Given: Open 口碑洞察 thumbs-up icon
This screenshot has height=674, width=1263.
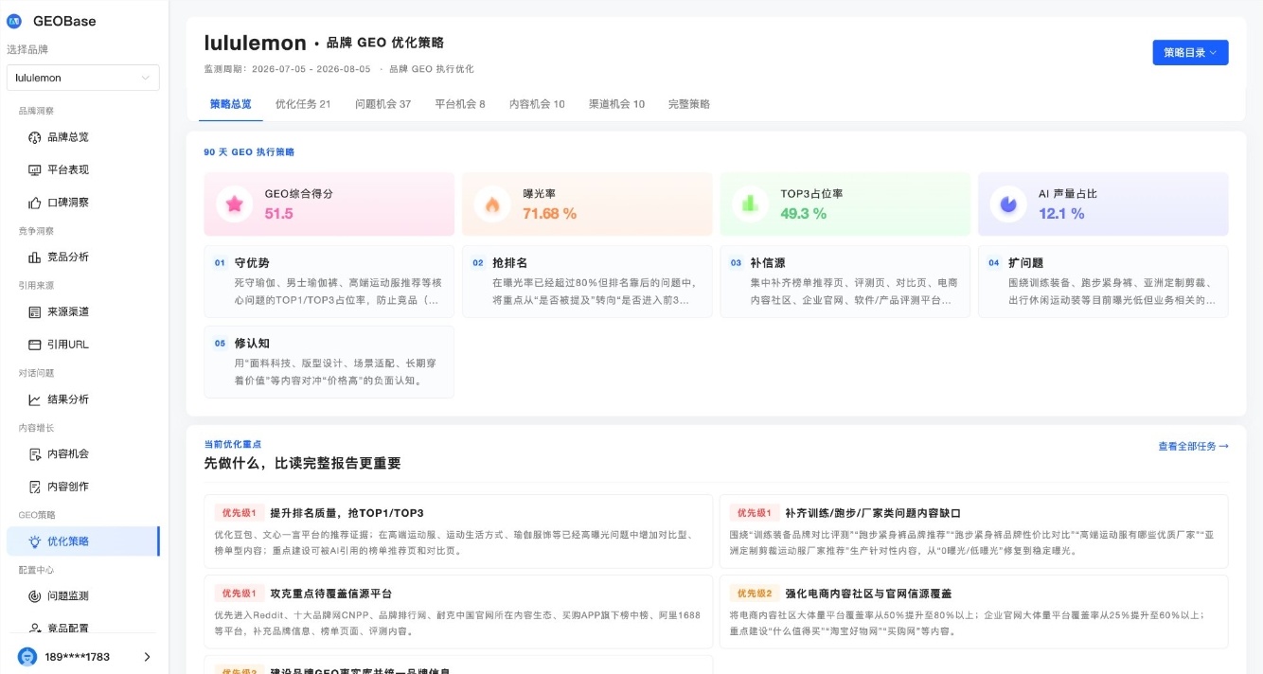Looking at the screenshot, I should point(35,203).
